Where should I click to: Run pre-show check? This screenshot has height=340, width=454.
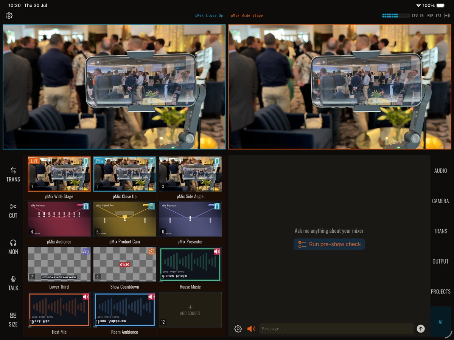click(x=329, y=244)
